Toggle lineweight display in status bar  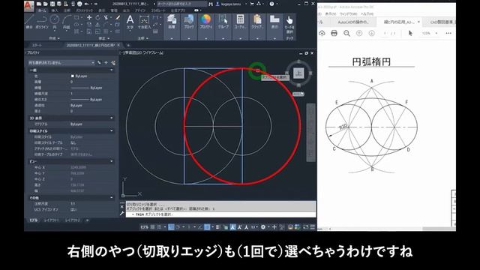click(x=218, y=227)
